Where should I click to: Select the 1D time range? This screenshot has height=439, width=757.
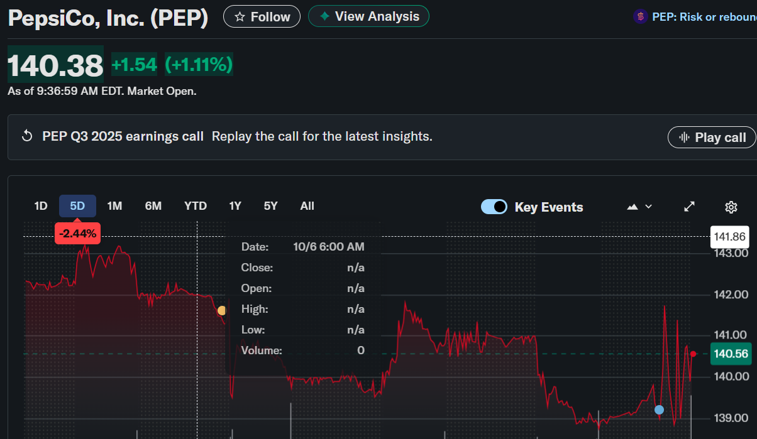coord(41,206)
